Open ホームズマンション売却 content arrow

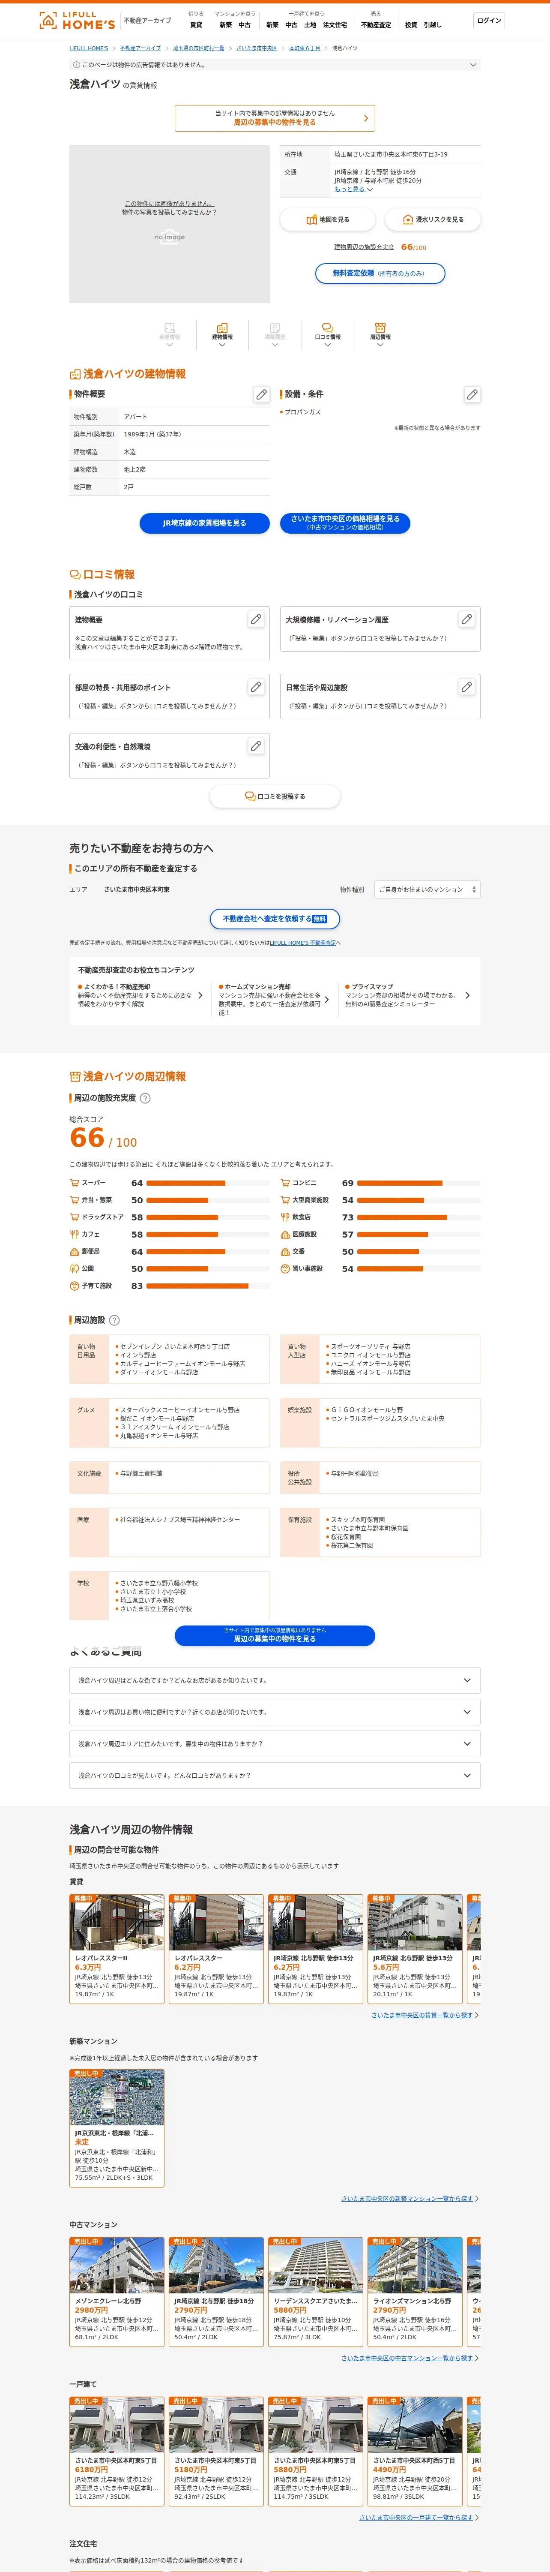[326, 1000]
